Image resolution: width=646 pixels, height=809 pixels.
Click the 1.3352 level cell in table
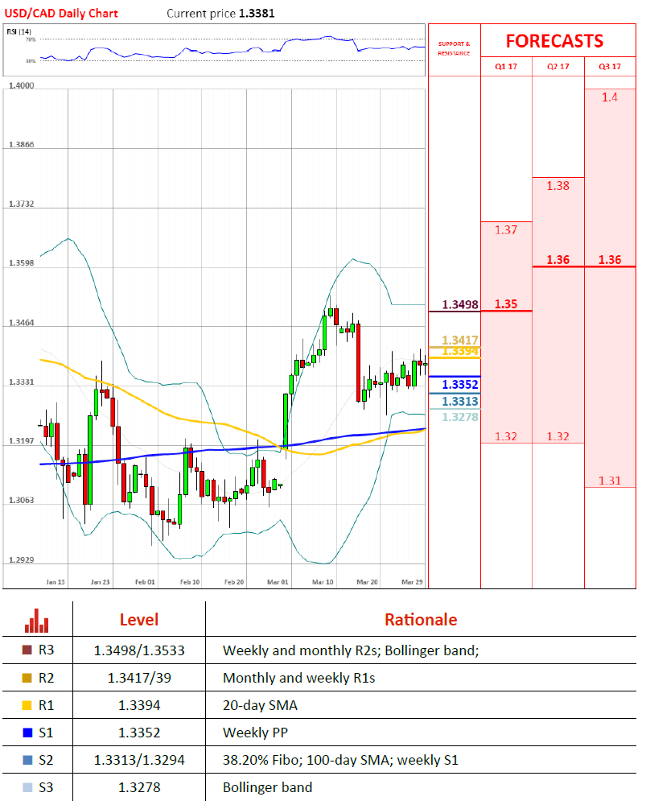pos(139,733)
